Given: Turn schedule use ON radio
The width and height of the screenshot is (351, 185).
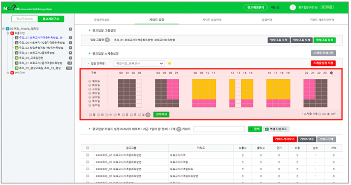Looking at the screenshot, I should coord(320,114).
